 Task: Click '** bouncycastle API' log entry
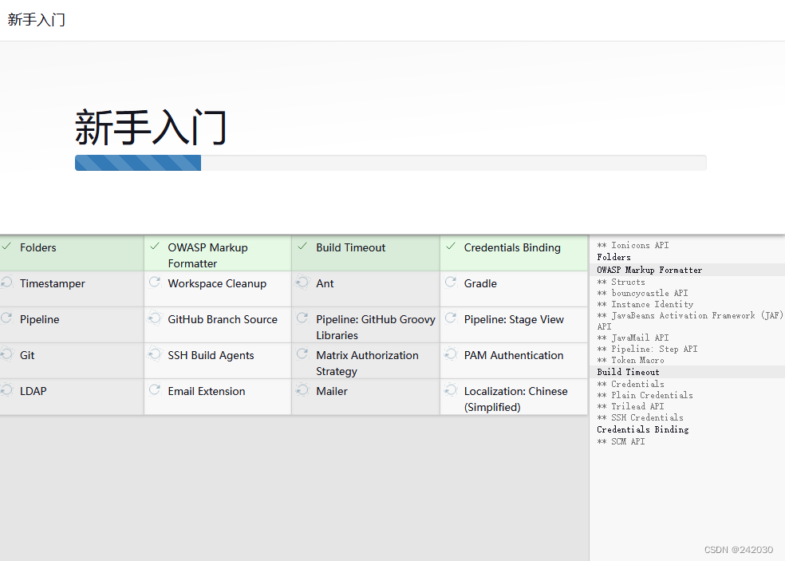pos(642,293)
